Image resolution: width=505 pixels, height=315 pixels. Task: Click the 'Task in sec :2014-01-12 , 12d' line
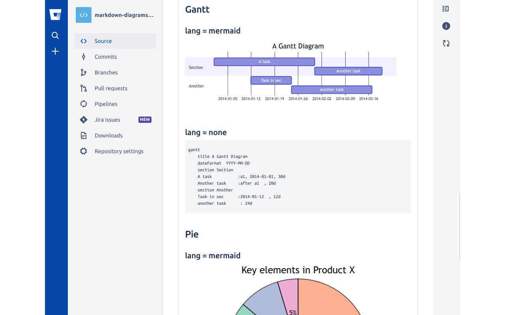239,196
